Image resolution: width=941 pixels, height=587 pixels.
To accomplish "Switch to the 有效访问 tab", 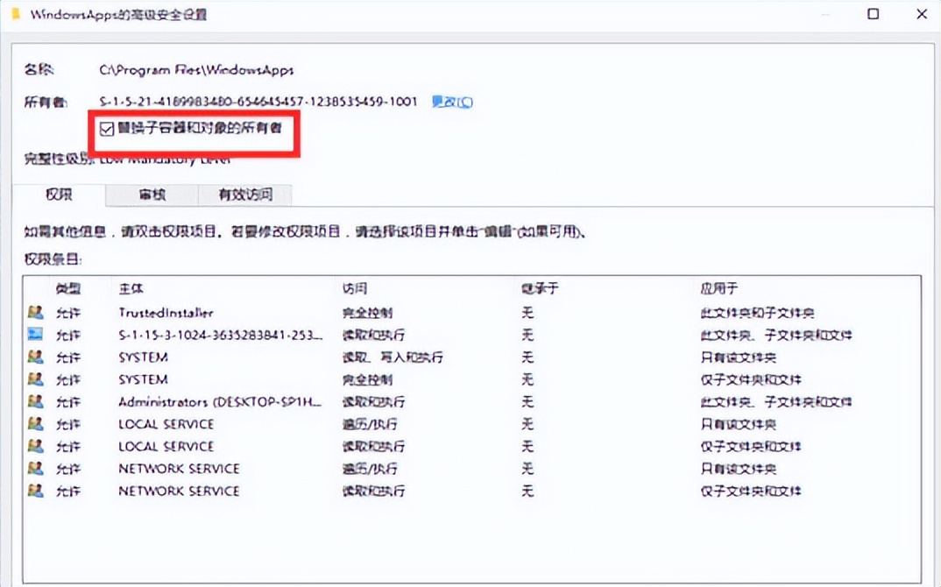I will [245, 194].
